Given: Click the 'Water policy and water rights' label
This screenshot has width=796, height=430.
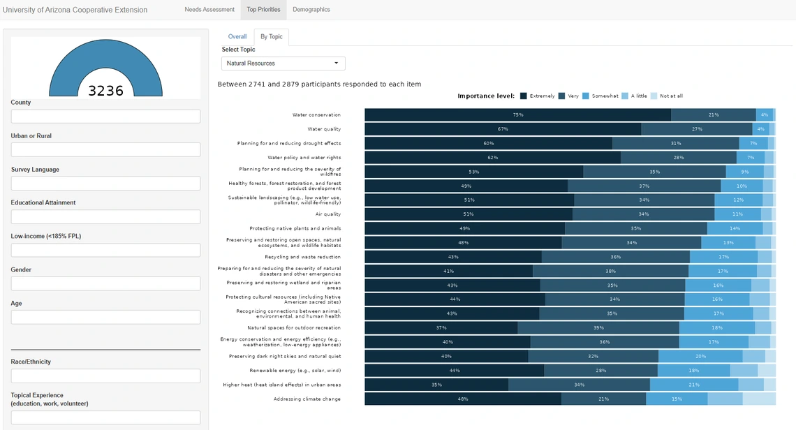Looking at the screenshot, I should [x=304, y=157].
